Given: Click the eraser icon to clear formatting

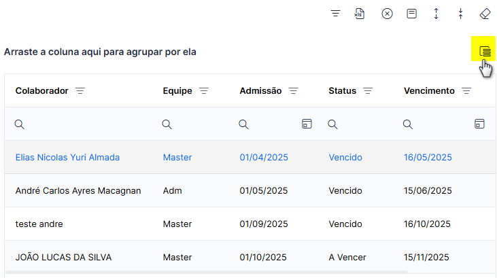Looking at the screenshot, I should (485, 14).
